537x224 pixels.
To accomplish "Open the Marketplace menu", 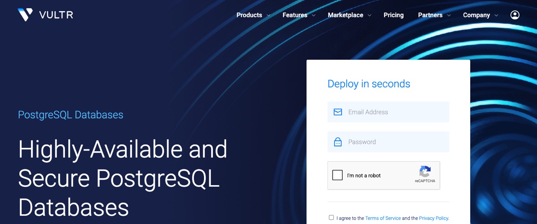I will 345,15.
